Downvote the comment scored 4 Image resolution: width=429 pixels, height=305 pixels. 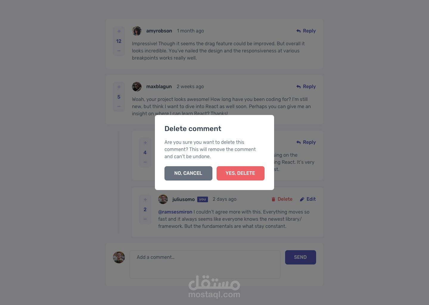(x=145, y=162)
